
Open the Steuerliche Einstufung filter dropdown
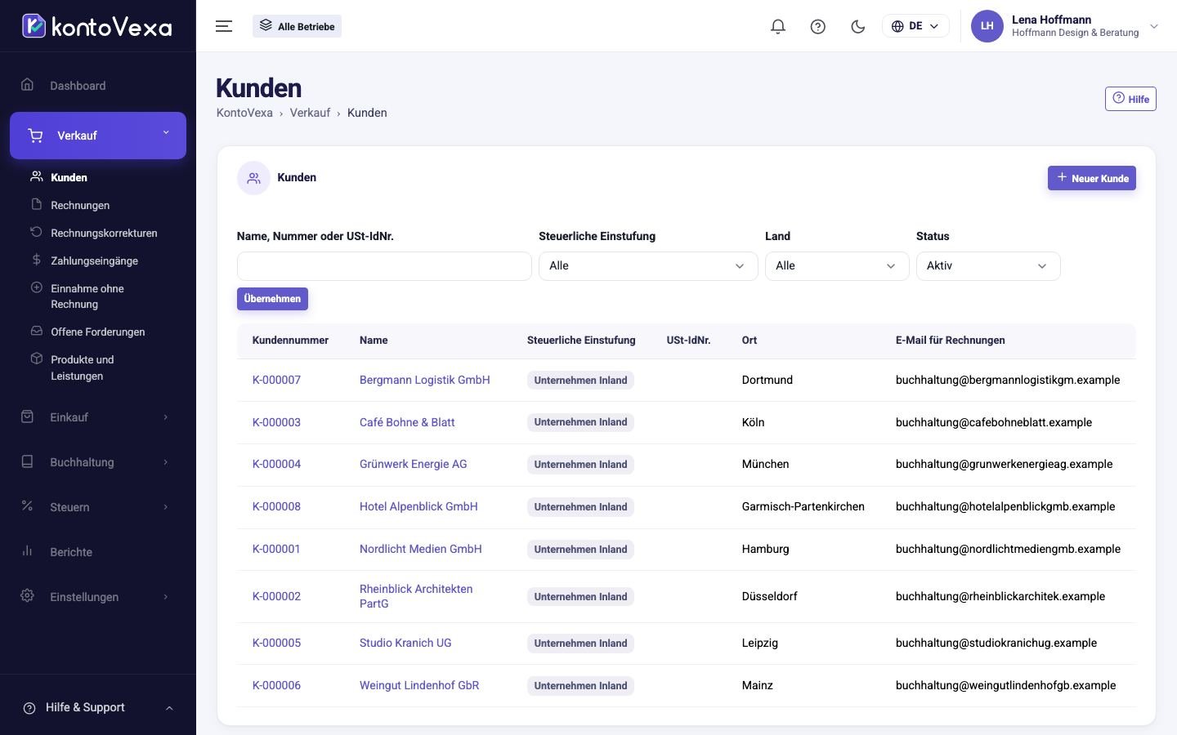648,266
